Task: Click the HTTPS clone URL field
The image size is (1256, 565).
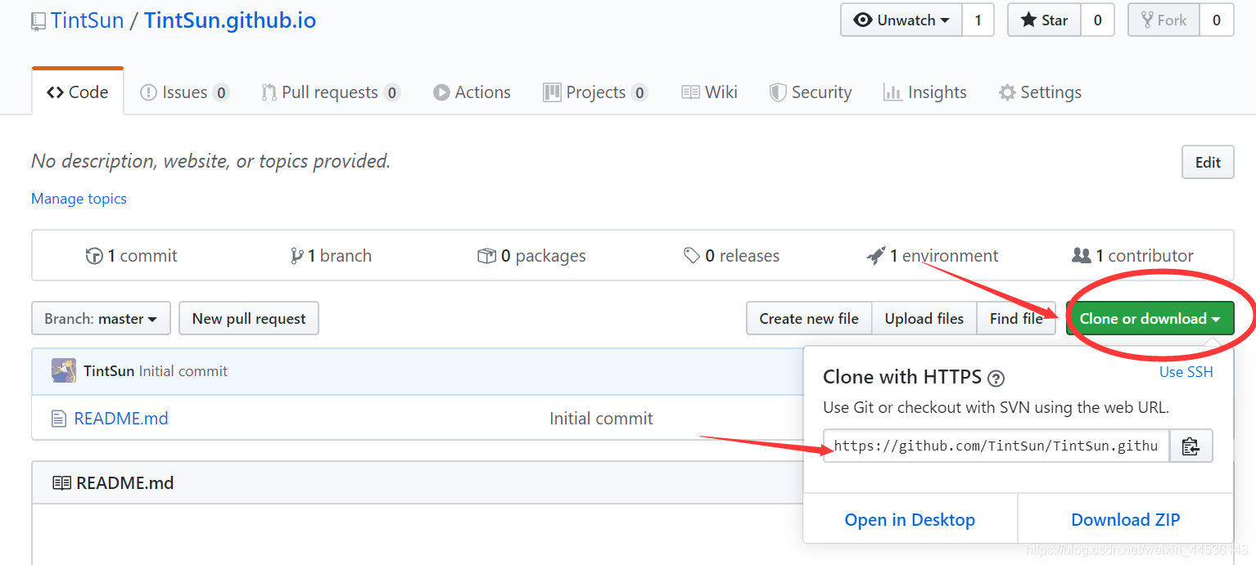Action: (996, 446)
